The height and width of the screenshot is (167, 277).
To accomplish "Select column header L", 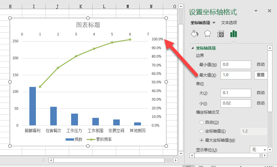I will tap(104, 7).
